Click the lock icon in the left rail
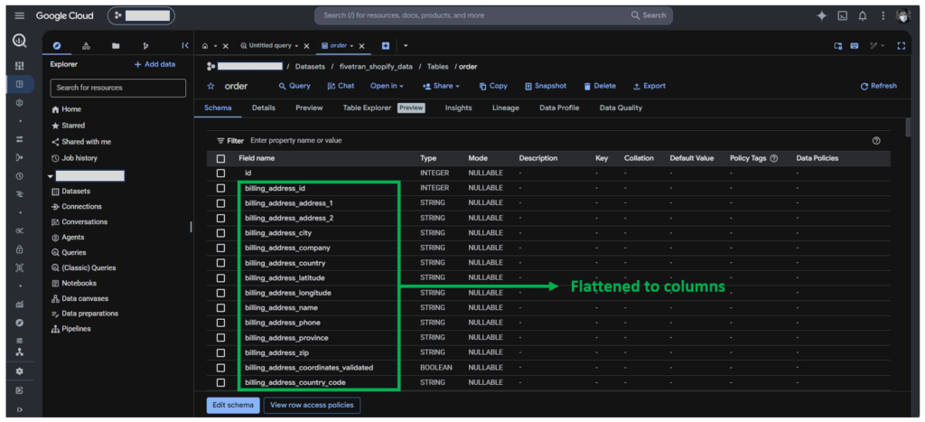This screenshot has width=925, height=422. tap(20, 249)
